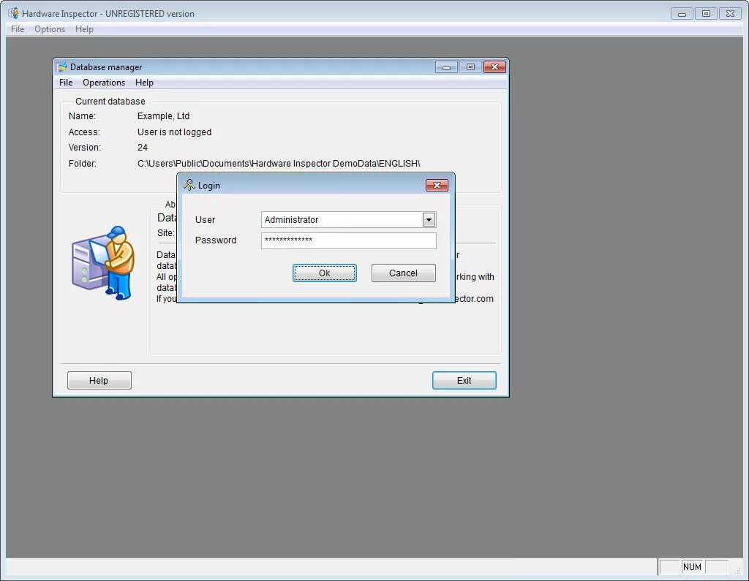
Task: Click 'User is not logged' access text
Action: [x=174, y=132]
